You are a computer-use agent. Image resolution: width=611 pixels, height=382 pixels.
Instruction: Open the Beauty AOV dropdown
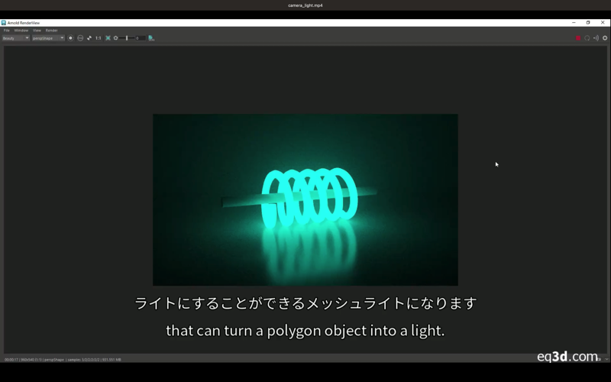[x=15, y=38]
